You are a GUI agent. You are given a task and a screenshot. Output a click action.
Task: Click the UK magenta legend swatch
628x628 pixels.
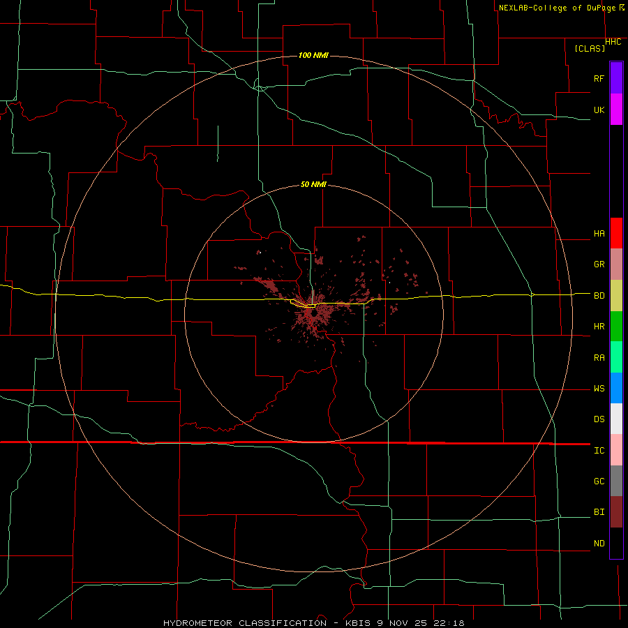pos(616,110)
